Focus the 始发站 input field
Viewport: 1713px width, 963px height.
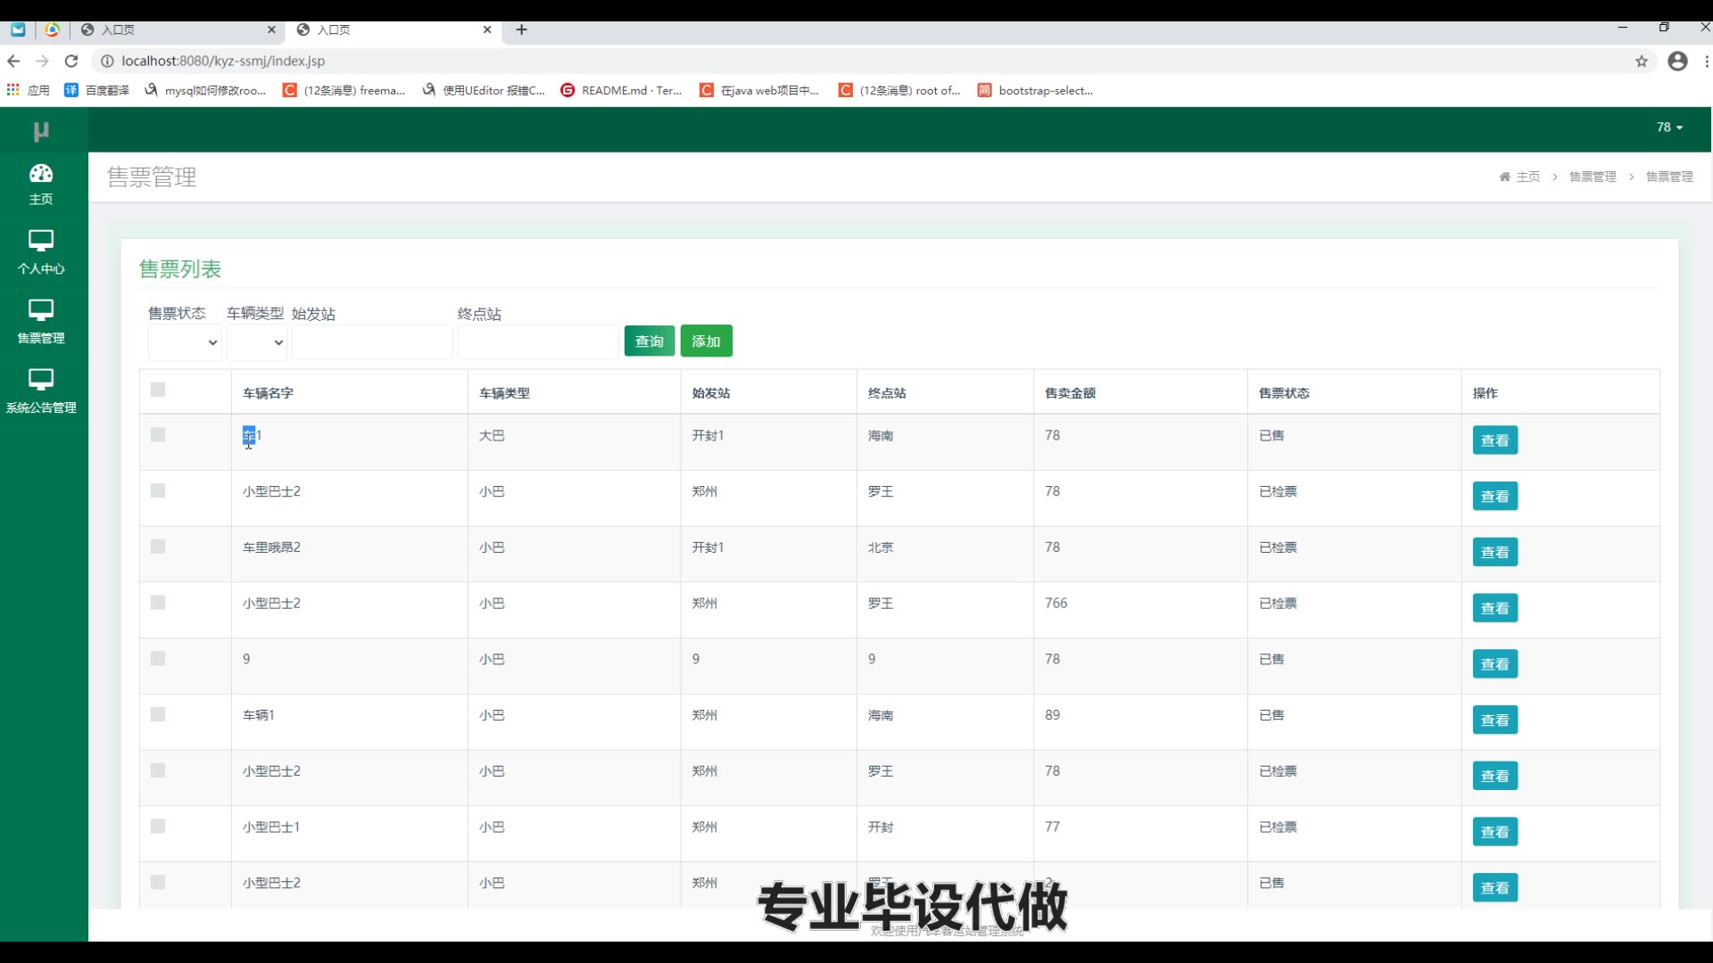click(372, 342)
